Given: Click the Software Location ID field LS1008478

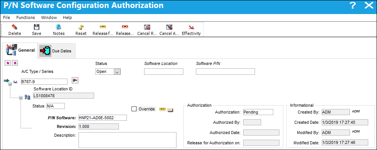Looking at the screenshot, I should (x=63, y=96).
